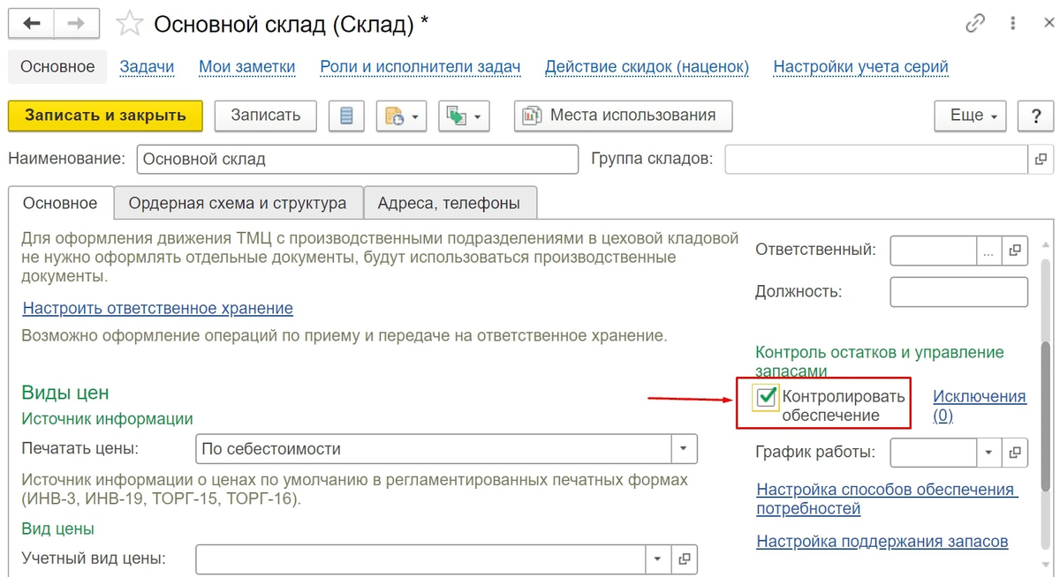Click the vertical scrollbar on the right
Viewport: 1060px width, 577px height.
[x=1048, y=416]
